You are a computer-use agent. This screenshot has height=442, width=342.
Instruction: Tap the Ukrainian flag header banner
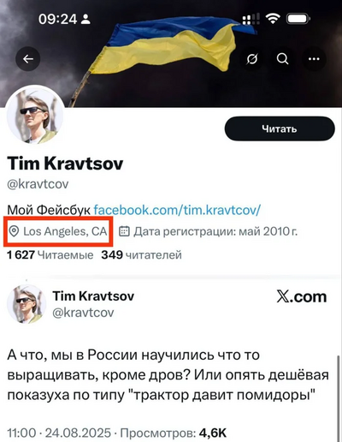pyautogui.click(x=171, y=54)
